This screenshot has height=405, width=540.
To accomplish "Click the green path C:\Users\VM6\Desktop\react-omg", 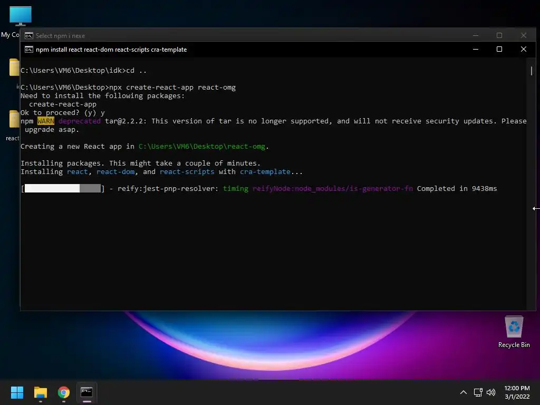I will (202, 147).
